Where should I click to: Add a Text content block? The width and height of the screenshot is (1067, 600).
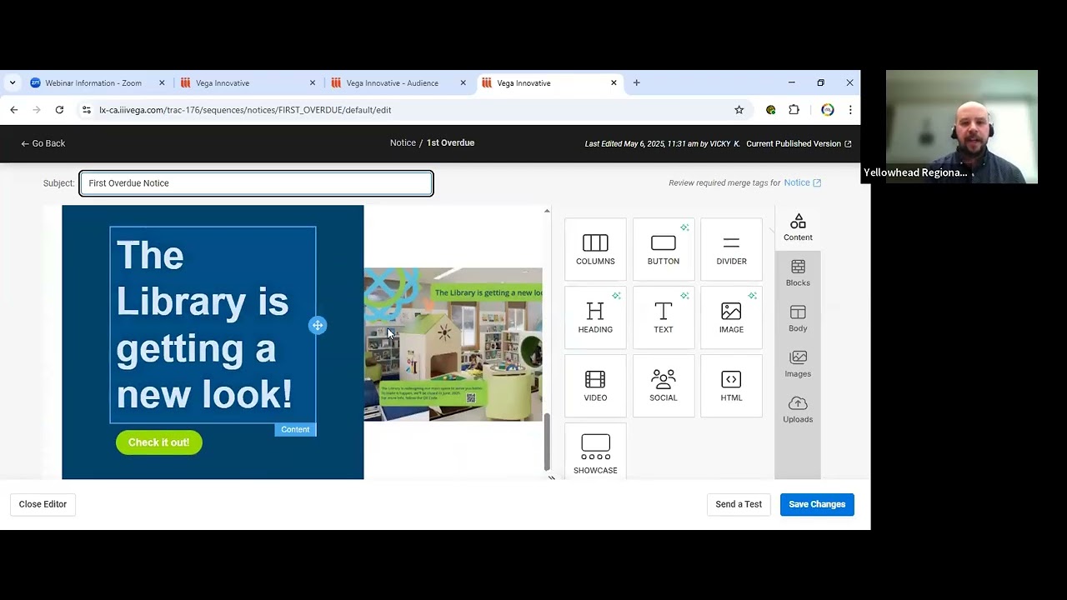pyautogui.click(x=664, y=317)
